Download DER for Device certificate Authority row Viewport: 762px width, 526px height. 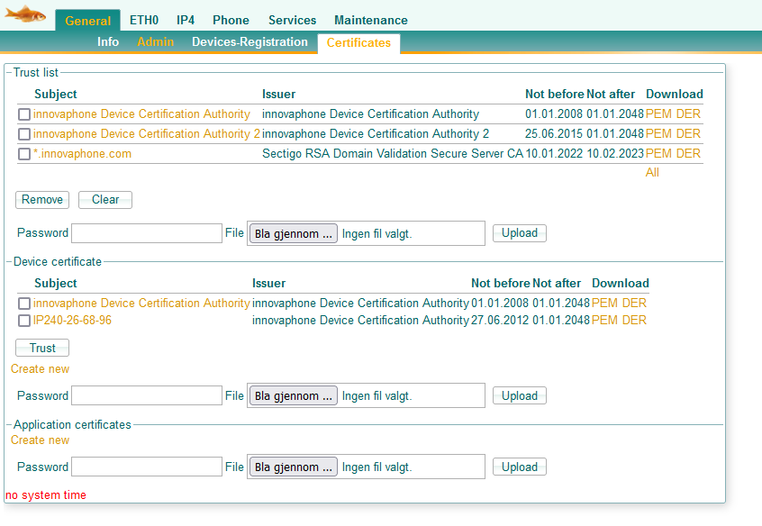tap(634, 303)
